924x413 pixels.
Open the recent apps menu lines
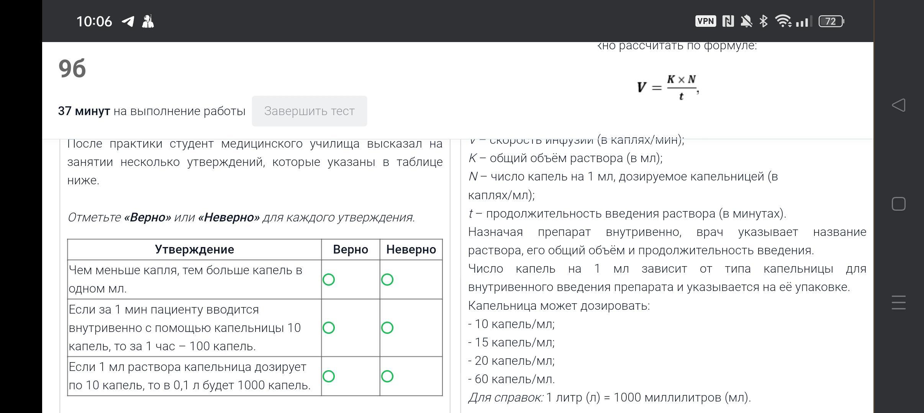(x=898, y=302)
